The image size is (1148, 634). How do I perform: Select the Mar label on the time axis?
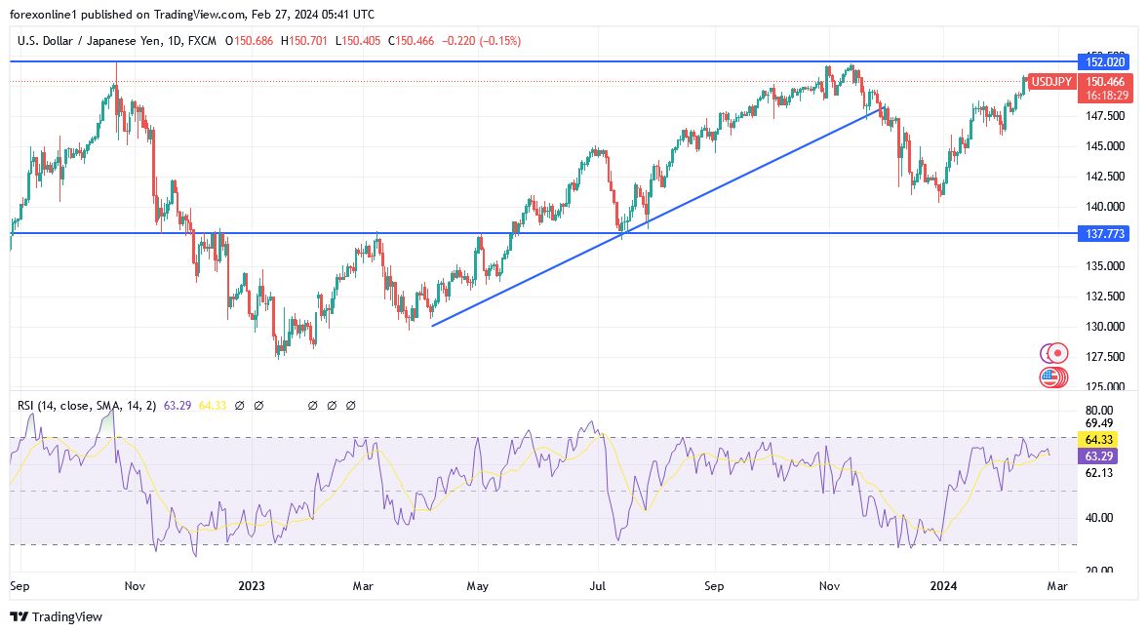point(1056,586)
